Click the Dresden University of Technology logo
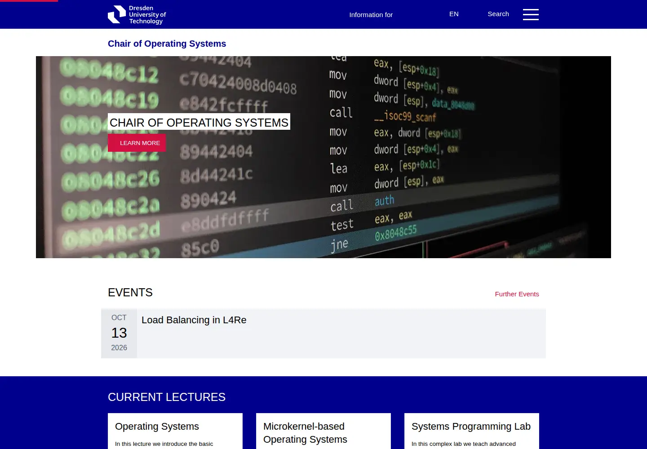Image resolution: width=647 pixels, height=449 pixels. point(137,14)
